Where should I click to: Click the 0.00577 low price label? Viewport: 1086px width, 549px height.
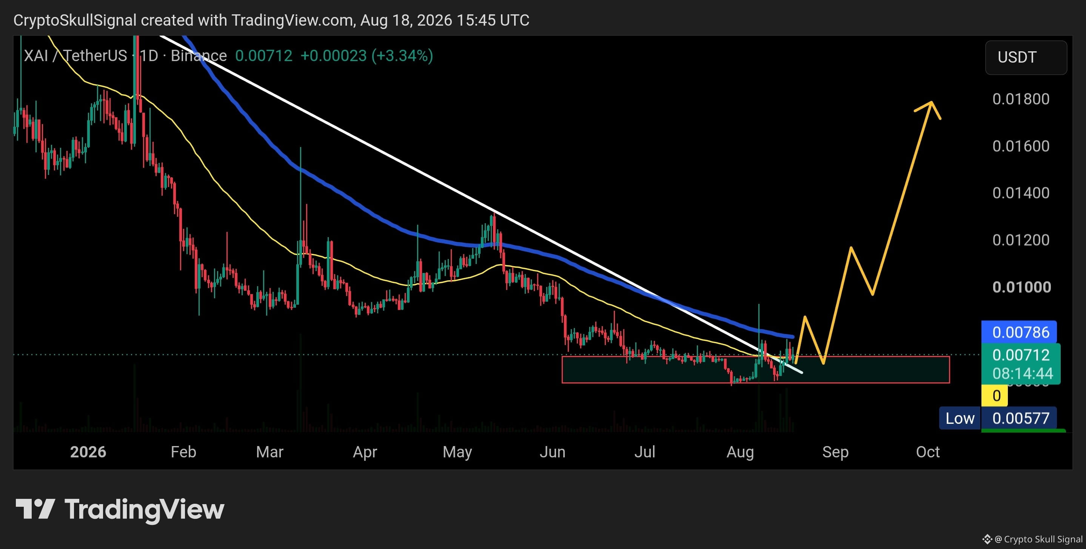coord(1019,418)
